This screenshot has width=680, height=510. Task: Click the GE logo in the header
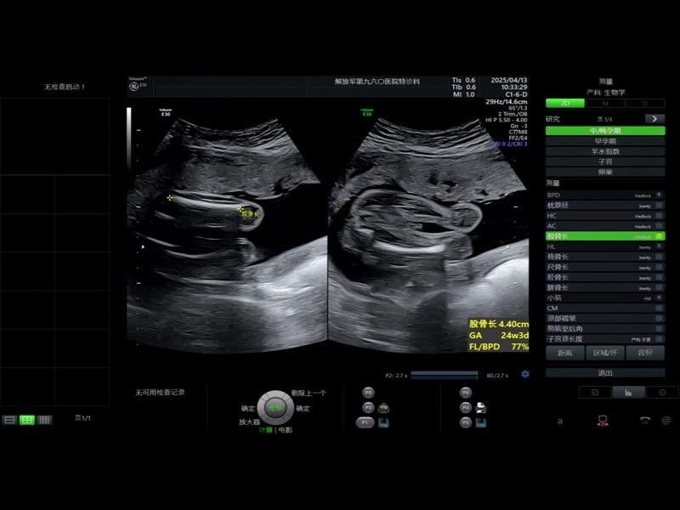point(133,87)
